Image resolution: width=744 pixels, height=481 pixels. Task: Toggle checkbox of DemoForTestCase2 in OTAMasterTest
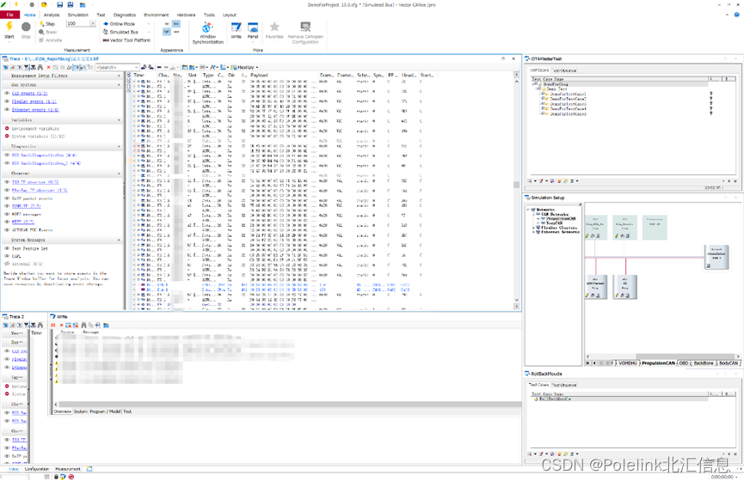[x=545, y=99]
